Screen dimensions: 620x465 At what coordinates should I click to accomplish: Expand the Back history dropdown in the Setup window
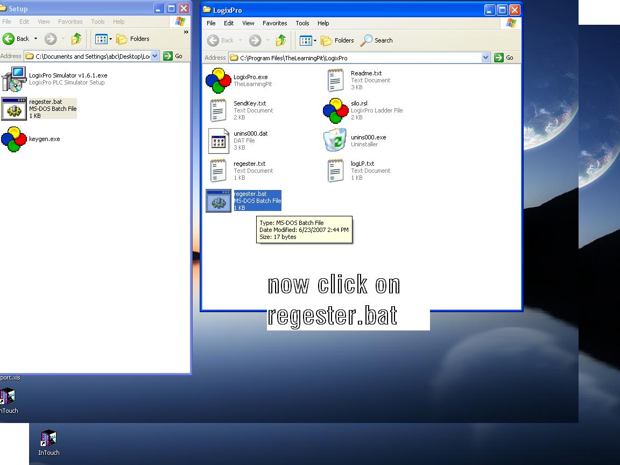(x=36, y=39)
